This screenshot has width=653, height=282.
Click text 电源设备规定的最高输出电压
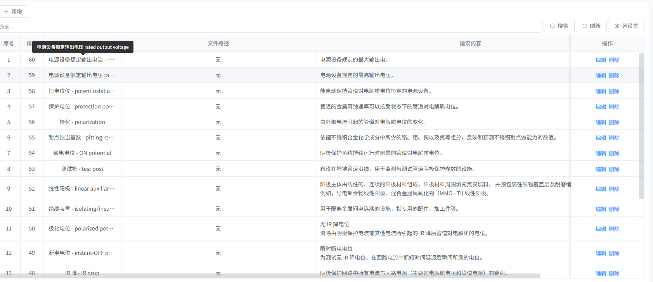click(357, 75)
